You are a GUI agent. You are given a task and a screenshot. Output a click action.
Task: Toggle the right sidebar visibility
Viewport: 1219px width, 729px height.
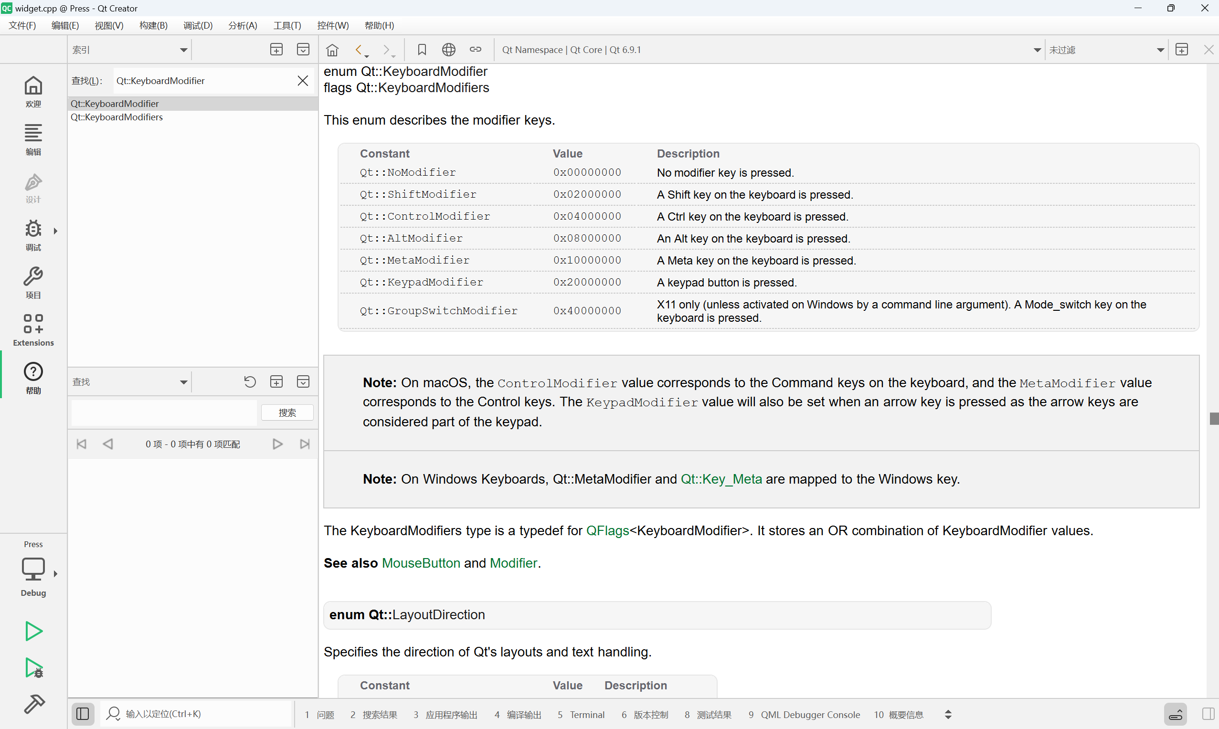point(1208,714)
